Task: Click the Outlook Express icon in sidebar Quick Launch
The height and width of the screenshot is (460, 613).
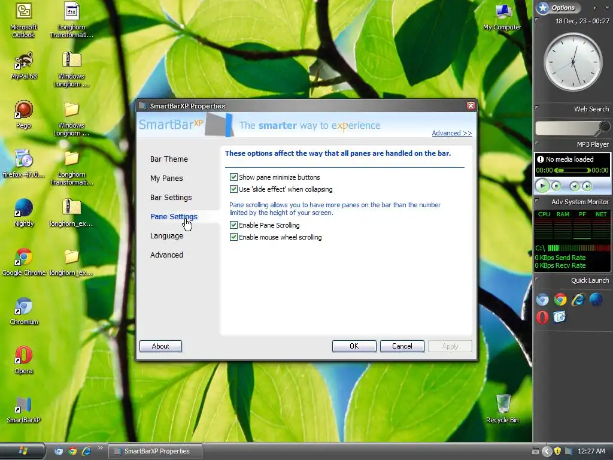Action: 560,317
